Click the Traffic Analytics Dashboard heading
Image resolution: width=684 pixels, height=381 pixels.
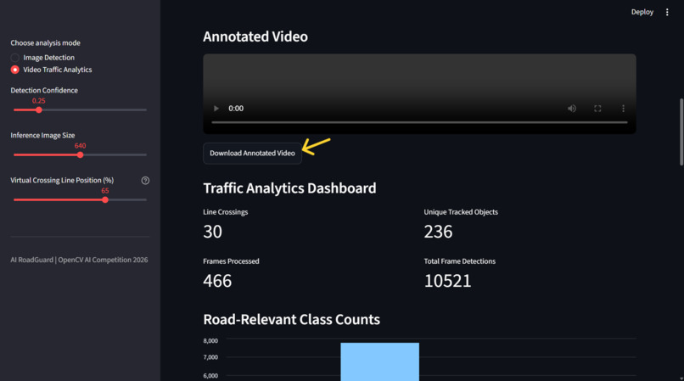tap(289, 188)
